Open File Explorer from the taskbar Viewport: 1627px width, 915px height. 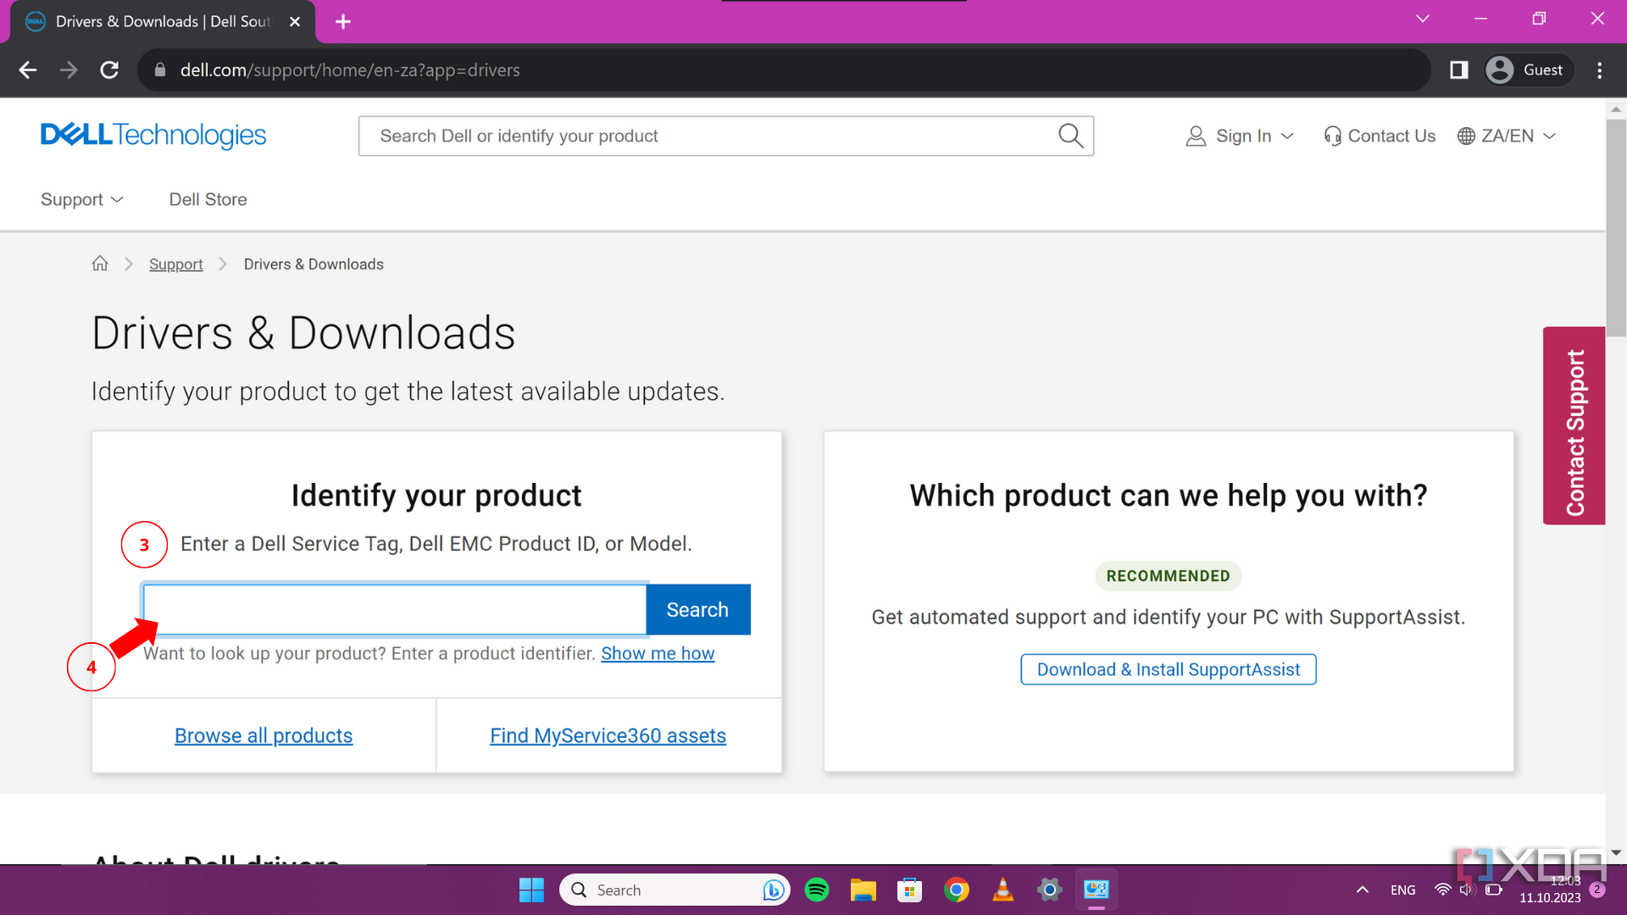coord(863,890)
